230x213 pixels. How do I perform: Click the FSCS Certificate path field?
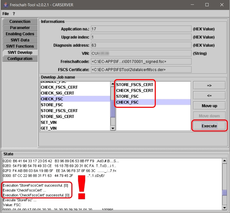point(141,70)
